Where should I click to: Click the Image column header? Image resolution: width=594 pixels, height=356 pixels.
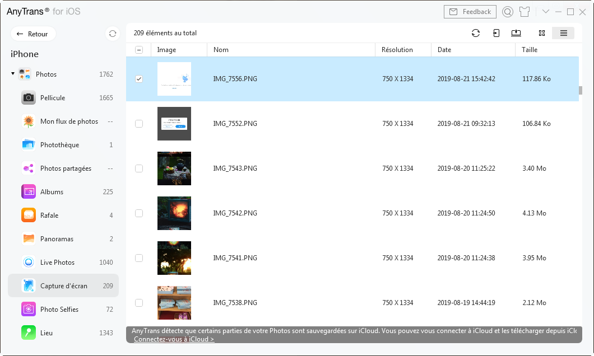coord(179,50)
